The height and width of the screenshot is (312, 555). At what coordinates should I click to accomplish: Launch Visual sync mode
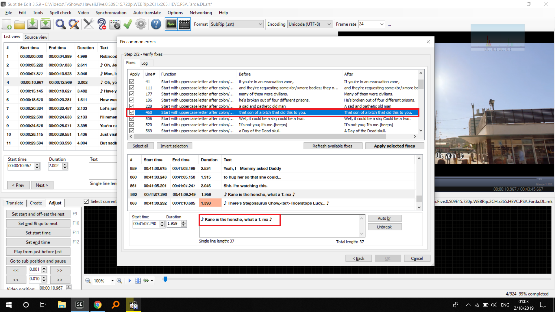pyautogui.click(x=115, y=24)
